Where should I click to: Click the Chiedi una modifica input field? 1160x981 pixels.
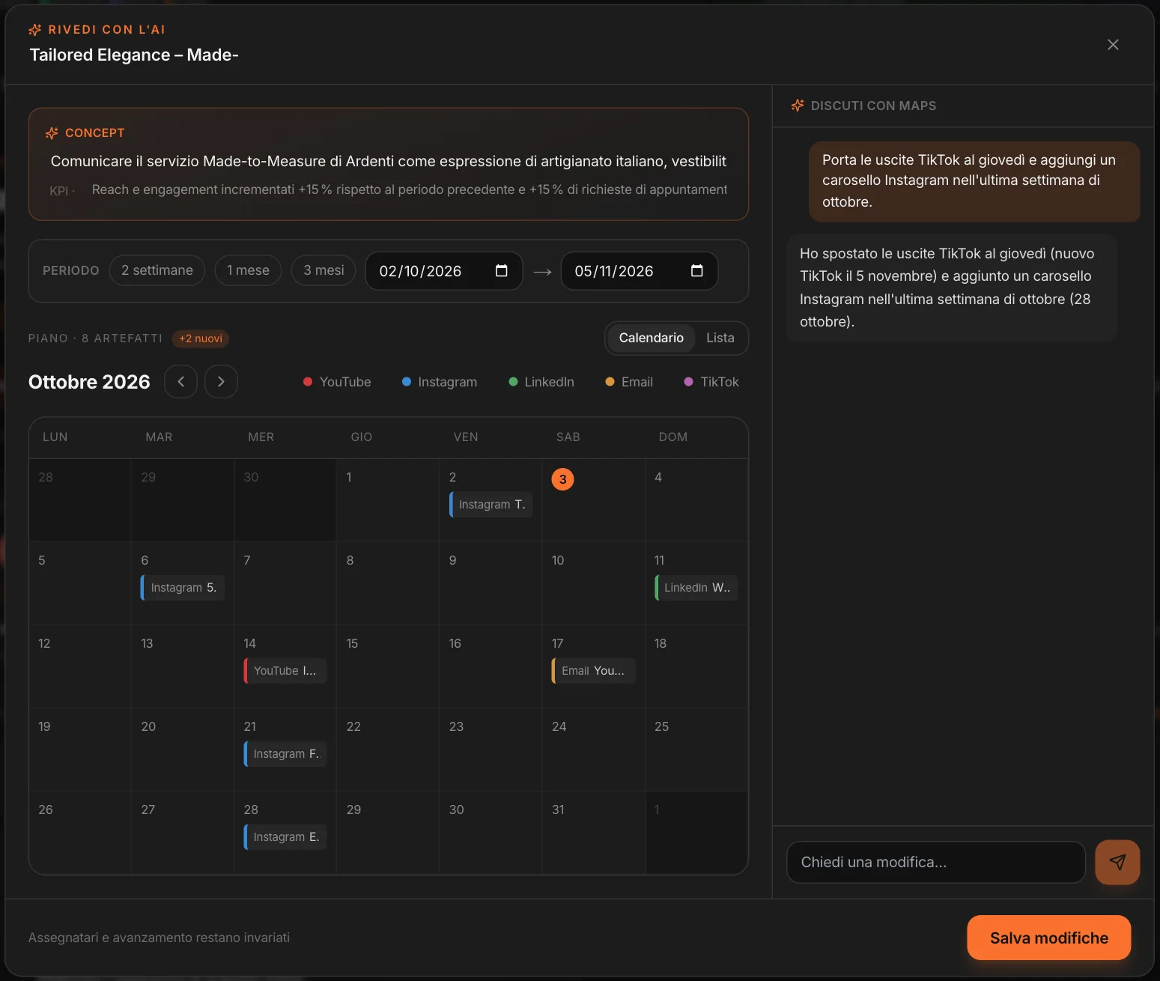pos(936,862)
